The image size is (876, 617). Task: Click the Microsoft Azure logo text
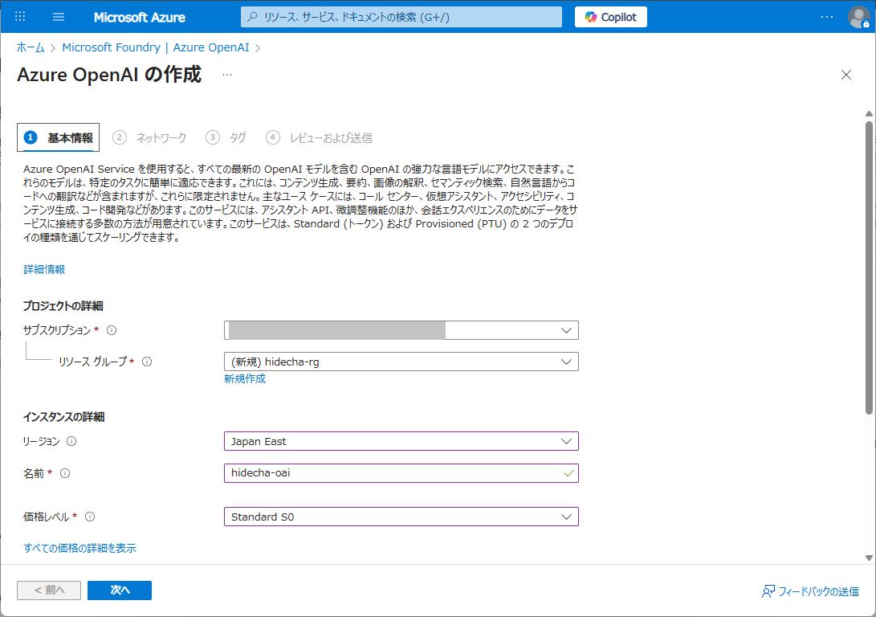140,18
